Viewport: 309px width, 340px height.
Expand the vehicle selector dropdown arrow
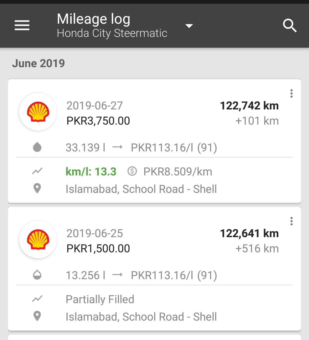[x=189, y=26]
